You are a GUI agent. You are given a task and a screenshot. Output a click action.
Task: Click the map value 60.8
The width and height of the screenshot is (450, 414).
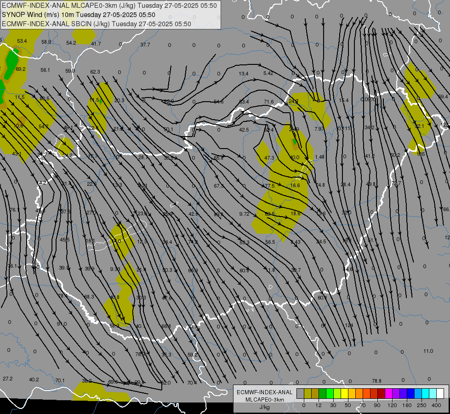(x=244, y=270)
